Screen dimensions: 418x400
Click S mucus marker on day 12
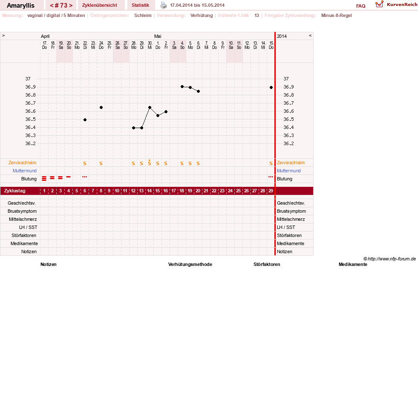point(133,163)
